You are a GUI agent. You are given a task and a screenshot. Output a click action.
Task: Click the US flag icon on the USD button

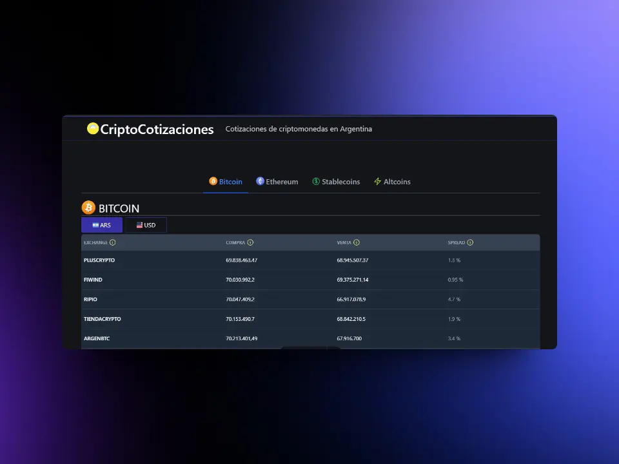pyautogui.click(x=139, y=225)
